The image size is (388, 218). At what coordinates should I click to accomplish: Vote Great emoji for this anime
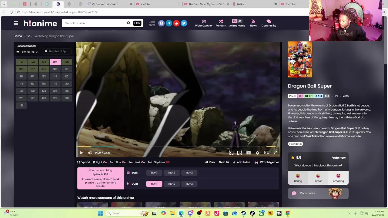tap(318, 178)
